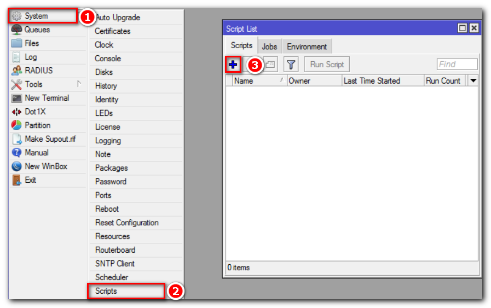Switch to the Environment tab
The width and height of the screenshot is (491, 308).
[x=307, y=47]
